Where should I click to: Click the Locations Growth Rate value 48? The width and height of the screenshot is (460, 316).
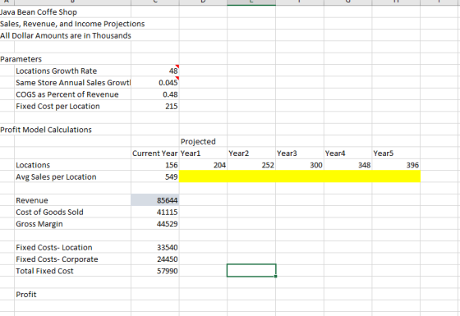[x=155, y=71]
